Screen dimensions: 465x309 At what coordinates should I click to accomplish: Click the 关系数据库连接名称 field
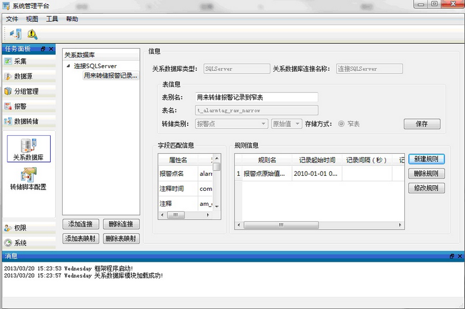pos(369,69)
